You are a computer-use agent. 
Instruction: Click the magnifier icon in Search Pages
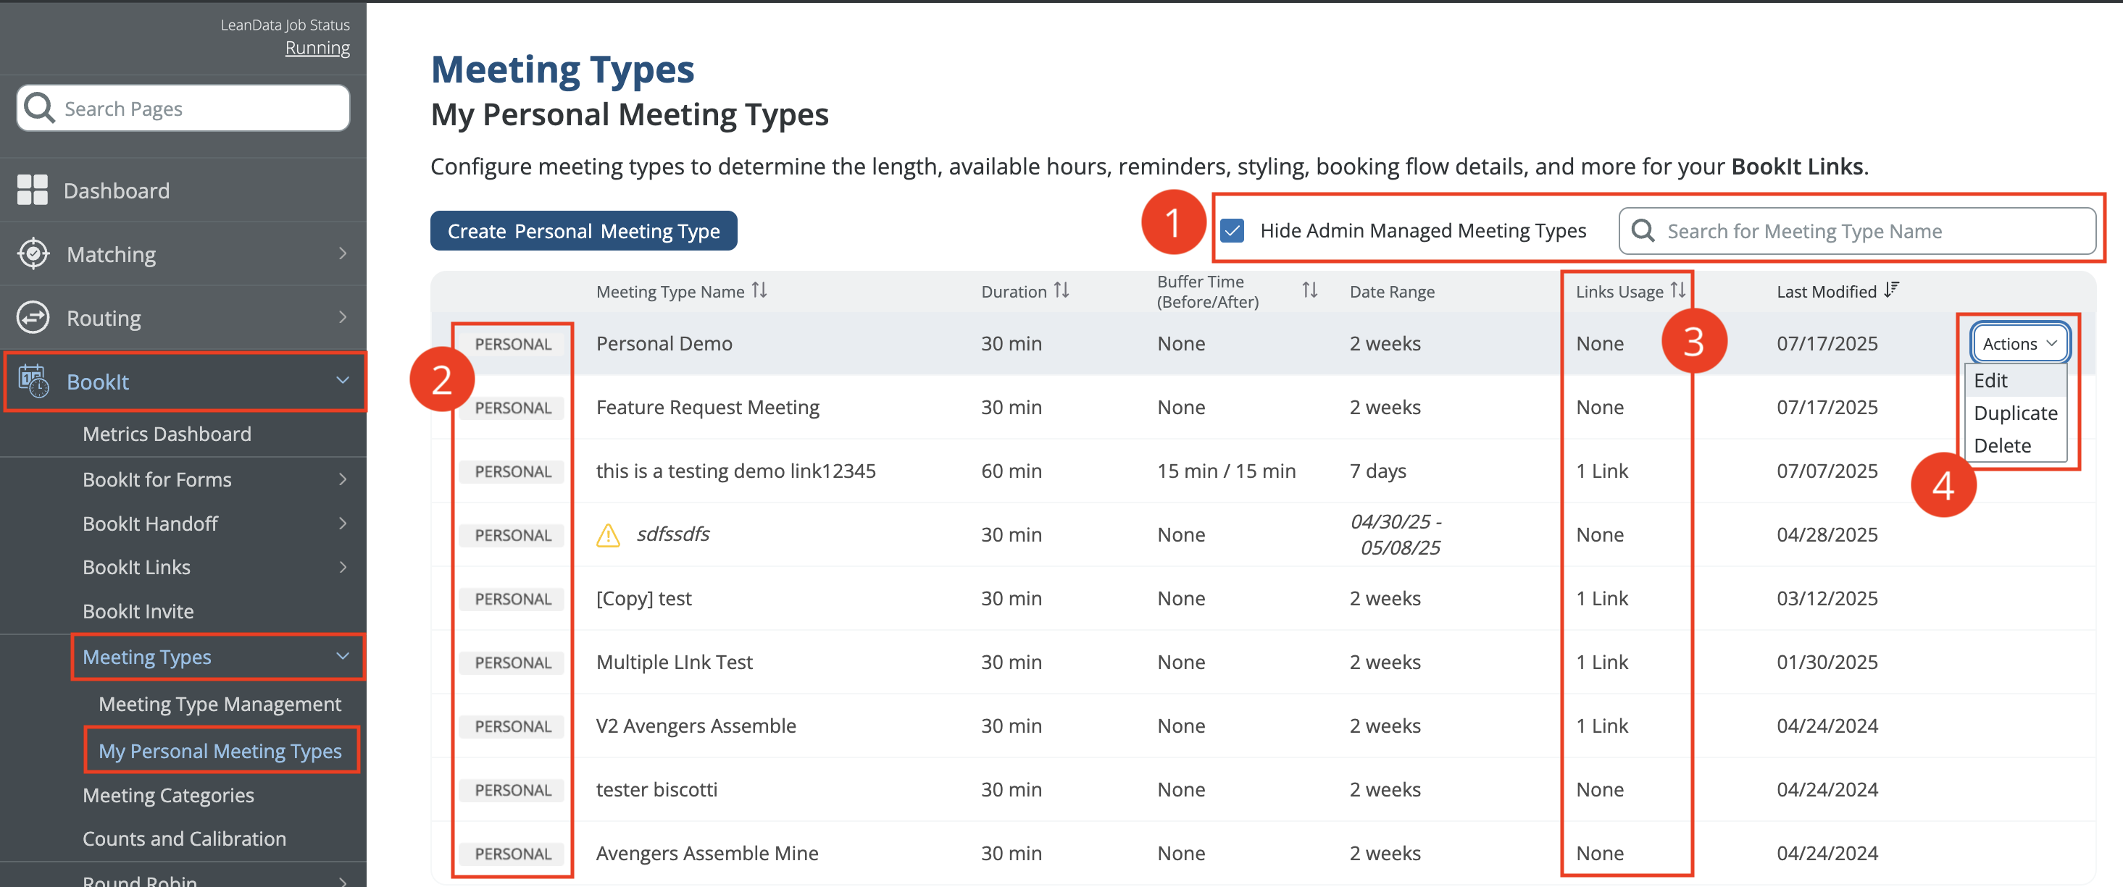(38, 108)
